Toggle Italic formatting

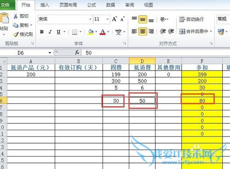point(50,32)
